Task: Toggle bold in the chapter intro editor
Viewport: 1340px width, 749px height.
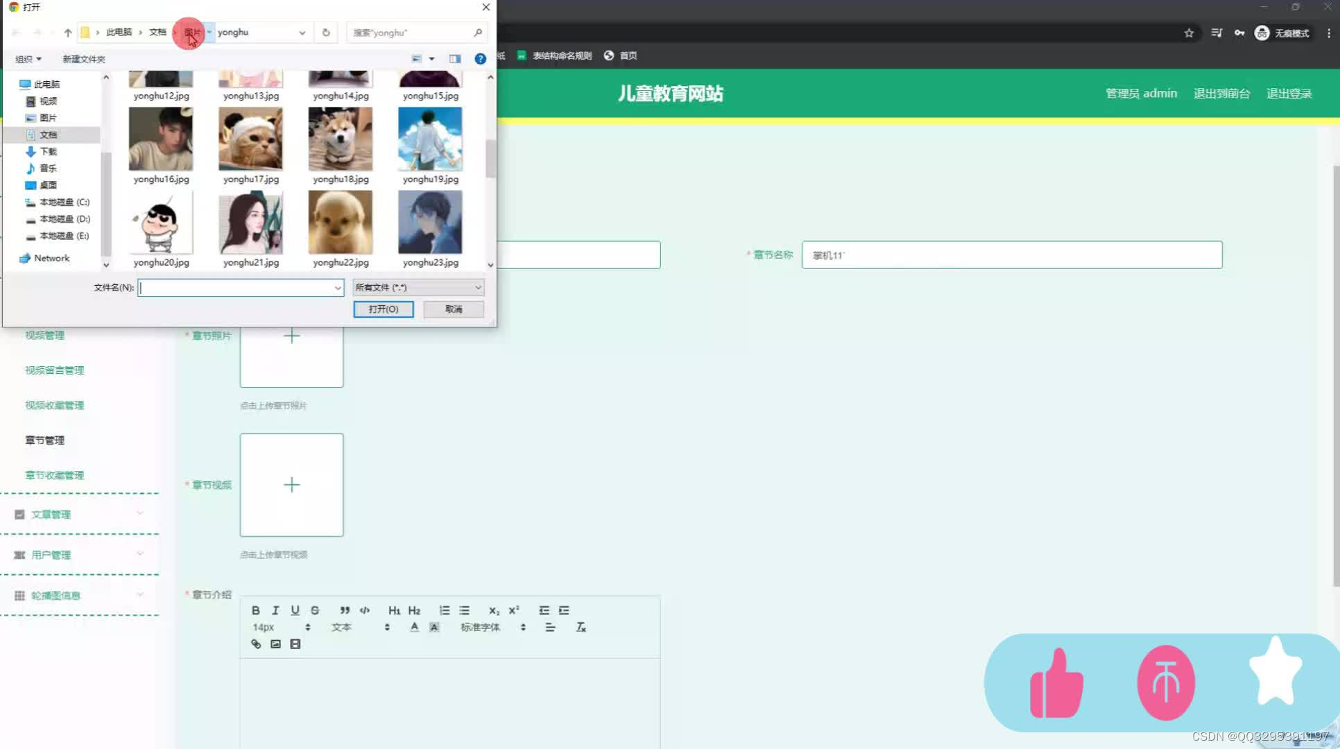Action: tap(255, 610)
